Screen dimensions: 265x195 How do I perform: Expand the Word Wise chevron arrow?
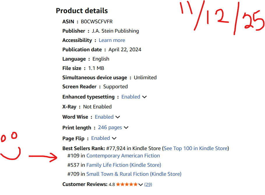click(x=118, y=117)
